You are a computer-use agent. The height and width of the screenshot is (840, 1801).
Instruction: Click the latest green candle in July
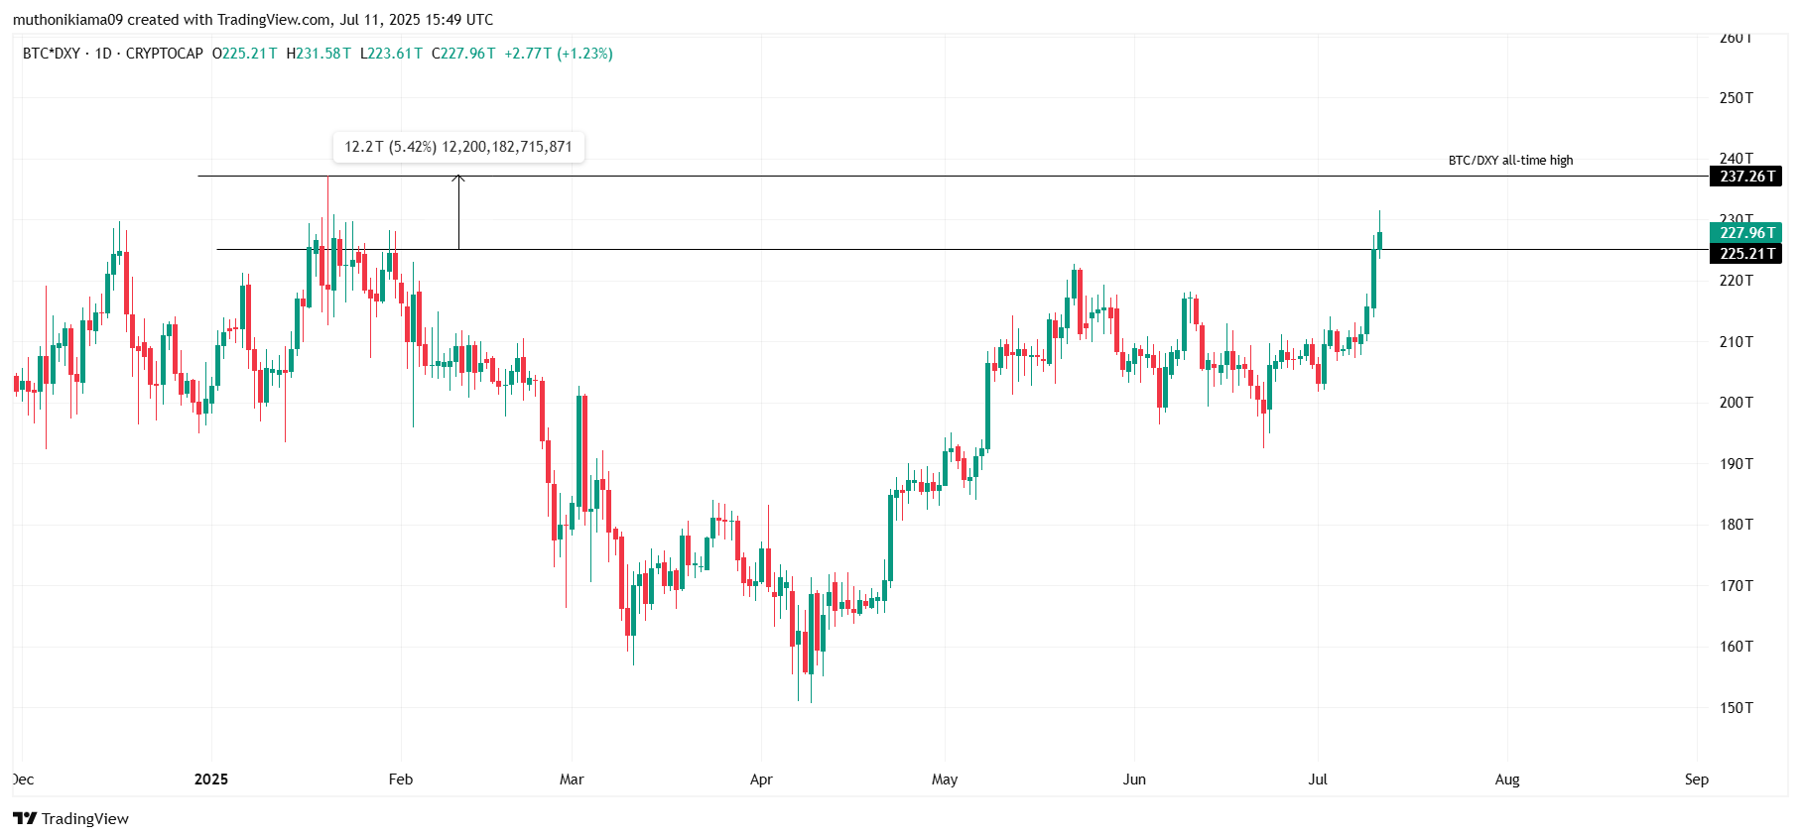point(1379,240)
